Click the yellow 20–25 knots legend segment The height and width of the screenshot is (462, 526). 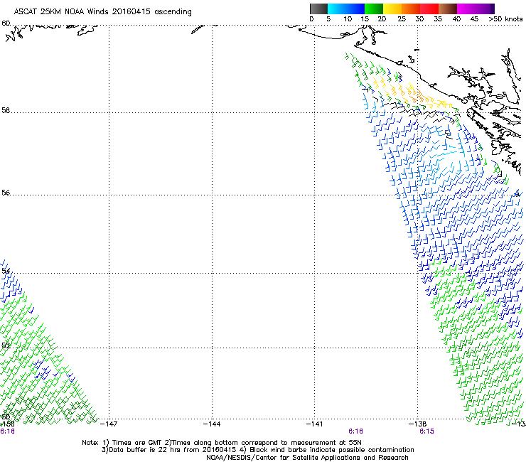click(392, 9)
